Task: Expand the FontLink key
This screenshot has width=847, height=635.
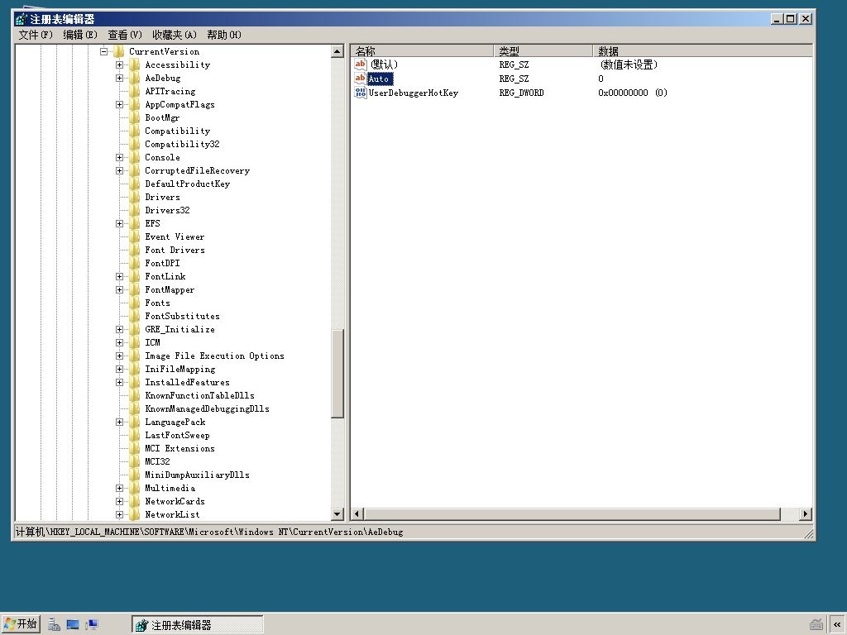Action: coord(119,276)
